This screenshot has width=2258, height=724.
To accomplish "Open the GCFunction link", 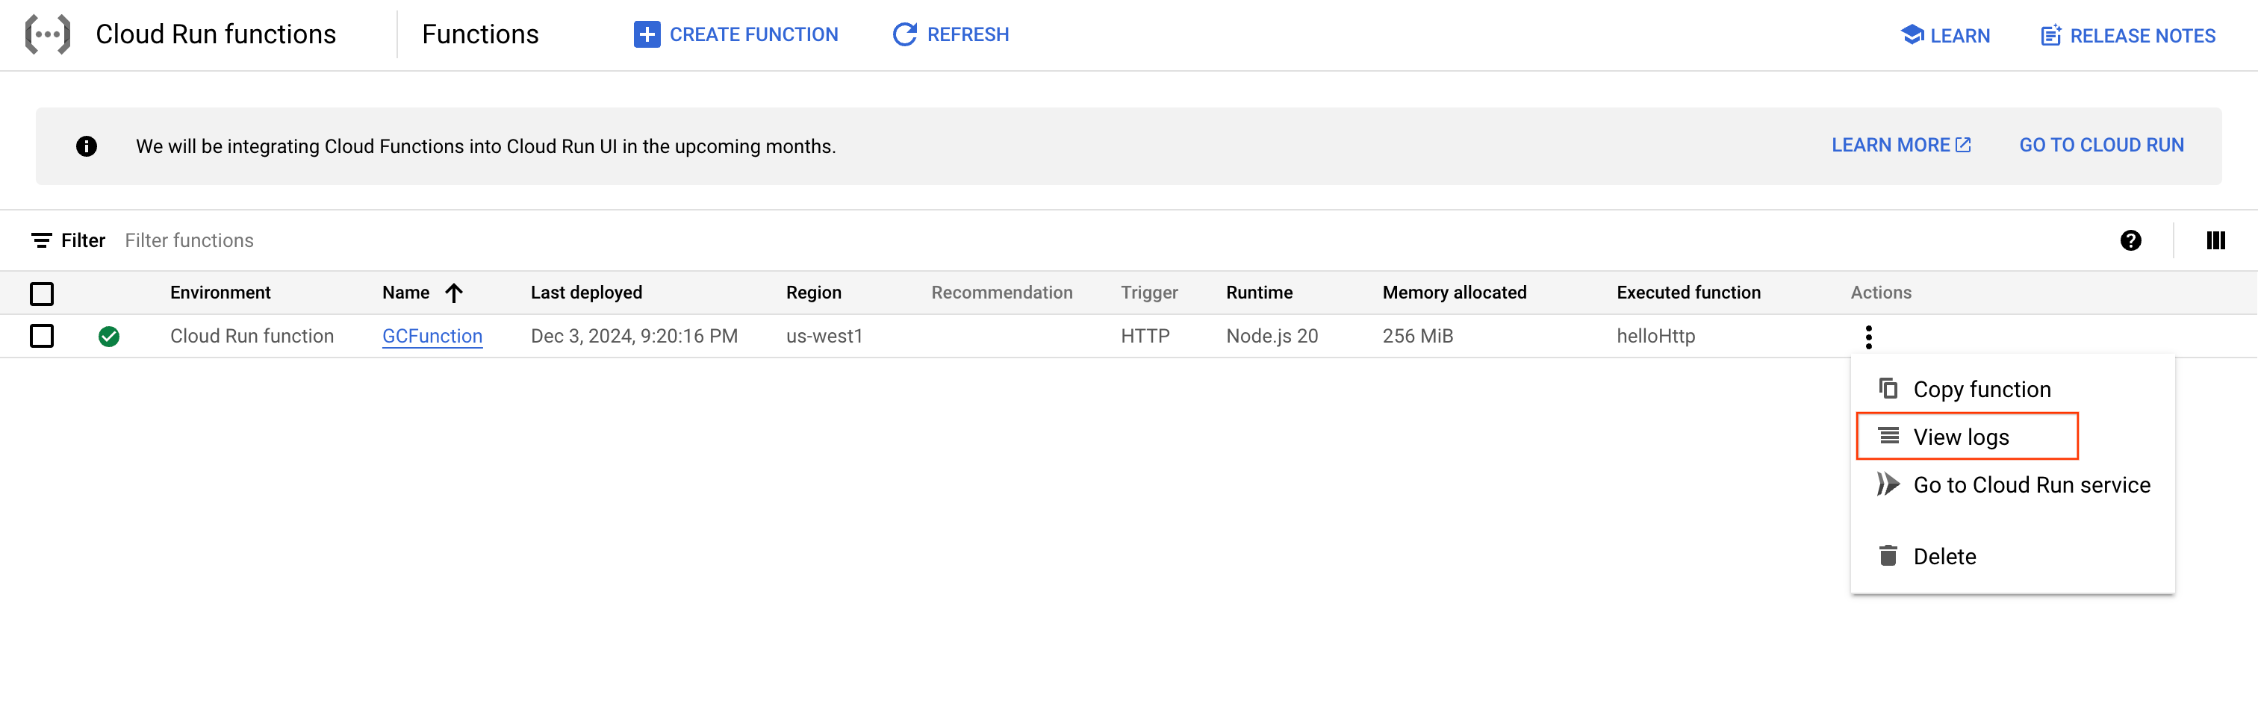I will [432, 337].
